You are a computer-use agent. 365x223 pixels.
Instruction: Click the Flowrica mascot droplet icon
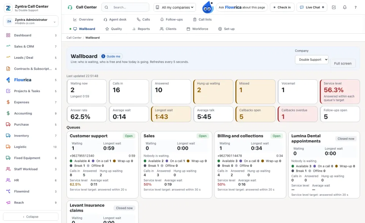[208, 7]
